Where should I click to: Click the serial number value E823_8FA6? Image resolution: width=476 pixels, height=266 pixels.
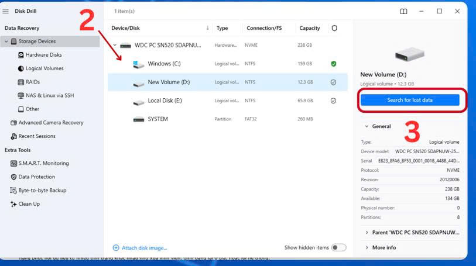pyautogui.click(x=419, y=161)
